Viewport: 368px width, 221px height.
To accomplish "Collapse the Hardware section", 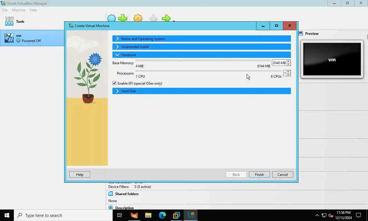I will (x=202, y=55).
